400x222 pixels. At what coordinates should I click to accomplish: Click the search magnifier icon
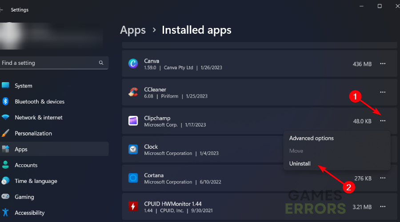101,63
